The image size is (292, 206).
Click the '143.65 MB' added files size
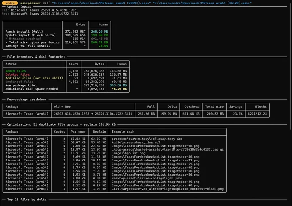pyautogui.click(x=118, y=71)
